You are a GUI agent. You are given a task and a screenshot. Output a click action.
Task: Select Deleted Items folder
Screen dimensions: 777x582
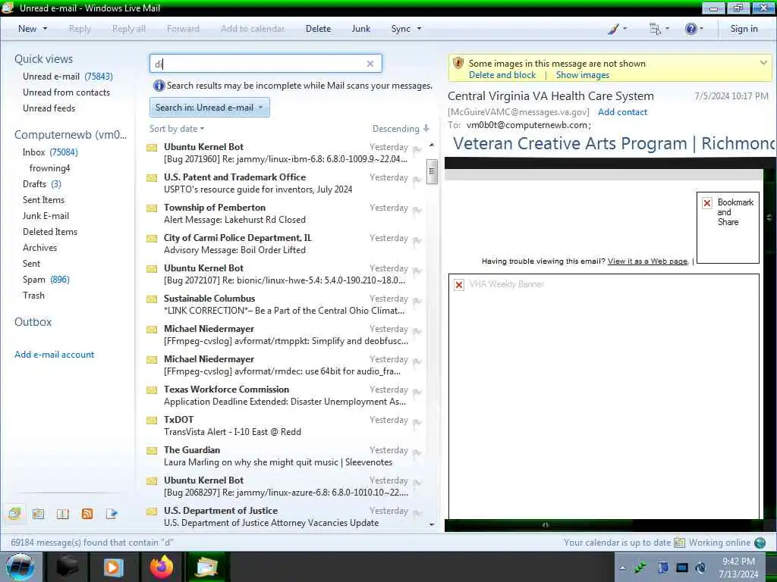pos(50,232)
